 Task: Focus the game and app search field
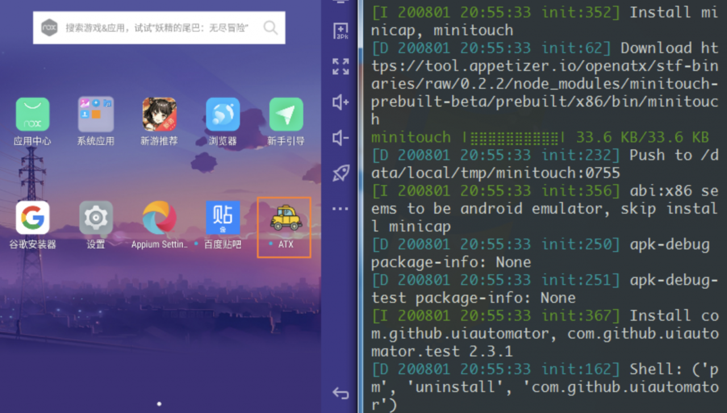tap(159, 27)
